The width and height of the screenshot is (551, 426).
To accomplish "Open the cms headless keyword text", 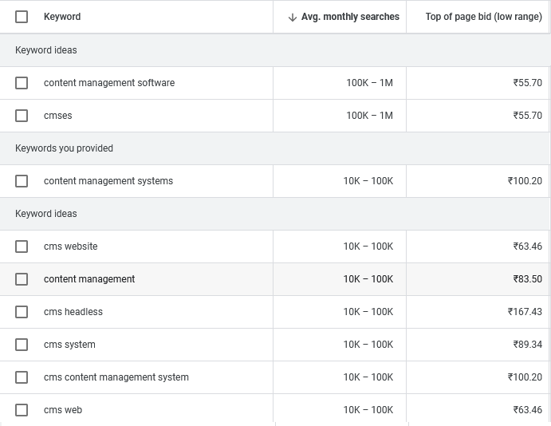I will tap(73, 312).
